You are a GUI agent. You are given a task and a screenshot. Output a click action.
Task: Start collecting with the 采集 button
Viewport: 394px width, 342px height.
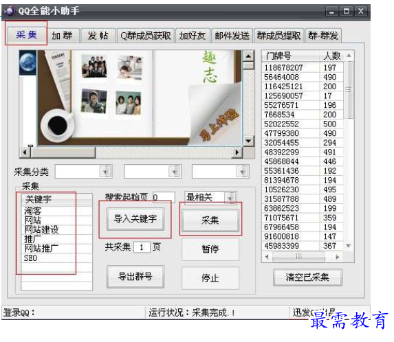pos(210,220)
